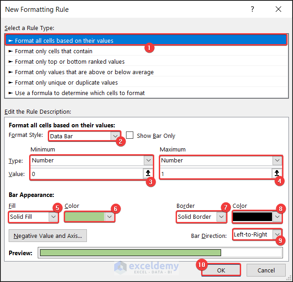
Task: Click the Minimum value range selector icon
Action: click(x=148, y=173)
